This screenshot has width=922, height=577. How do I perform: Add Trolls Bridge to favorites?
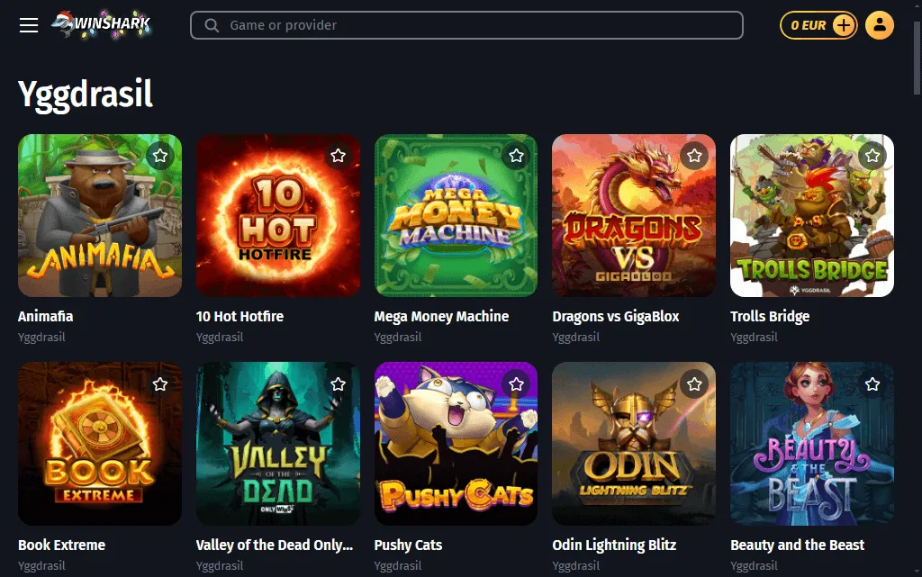(872, 156)
